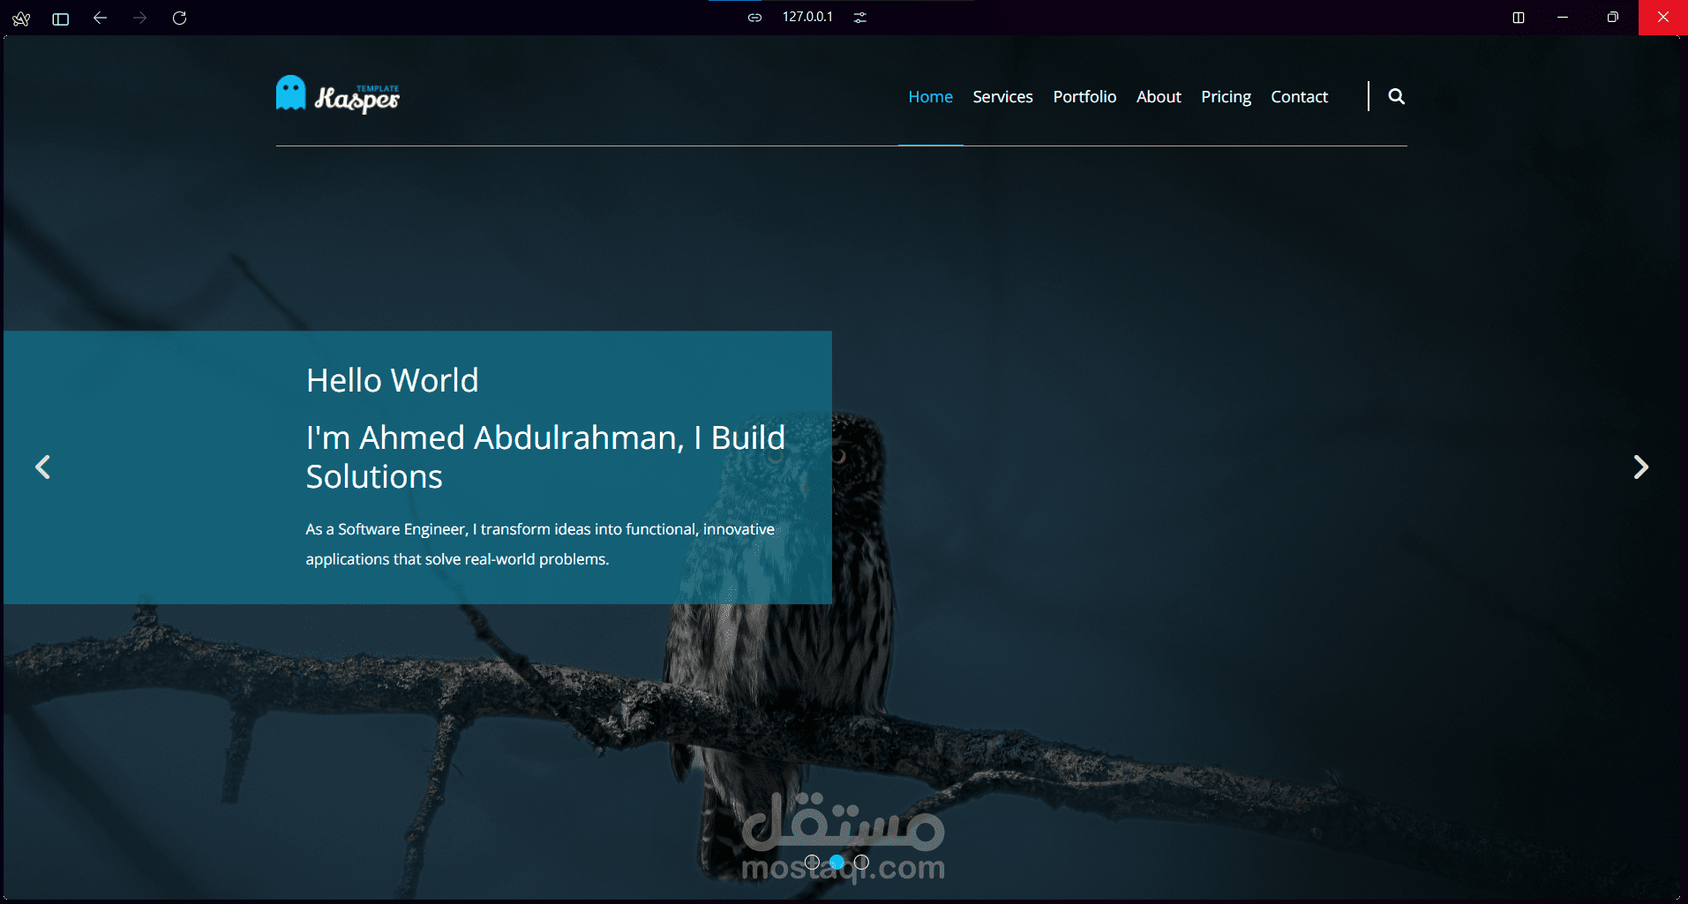Toggle the browser sidebar panel
1688x904 pixels.
coord(60,18)
